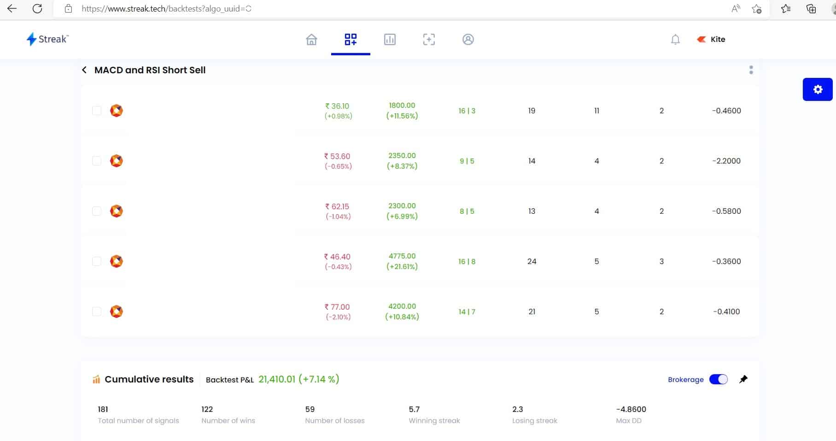
Task: Pin the Cumulative results panel
Action: coord(744,379)
